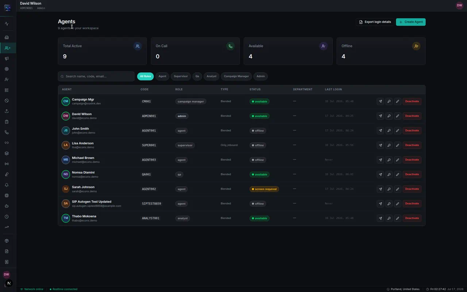467x292 pixels.
Task: Click the key icon for David Wilson
Action: click(389, 116)
